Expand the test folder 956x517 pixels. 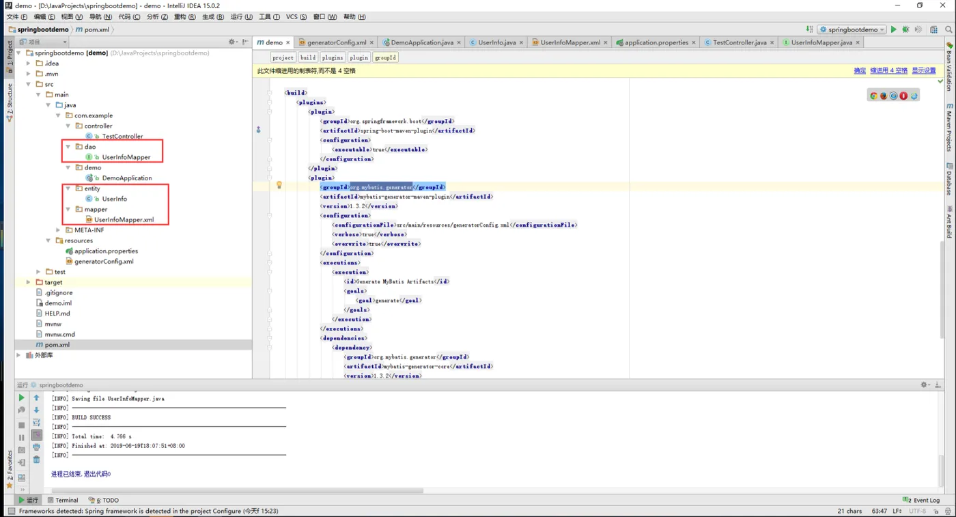pos(39,272)
